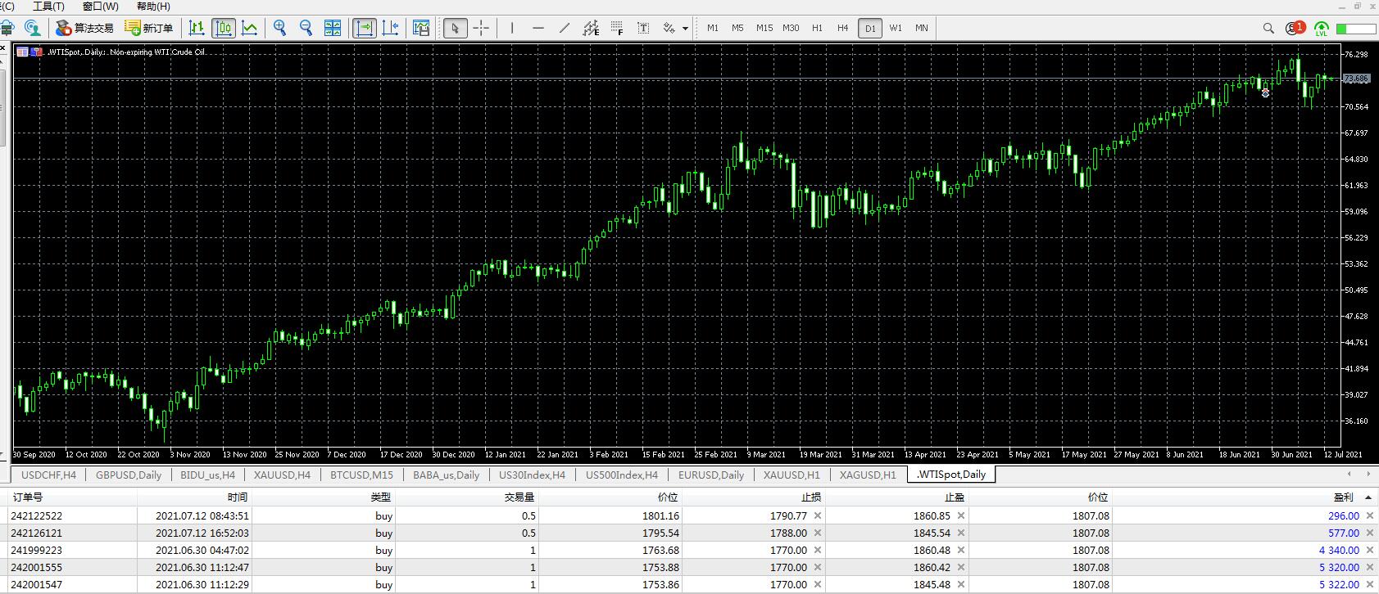Select the crosshair cursor tool
Screen dimensions: 1379x594
481,28
